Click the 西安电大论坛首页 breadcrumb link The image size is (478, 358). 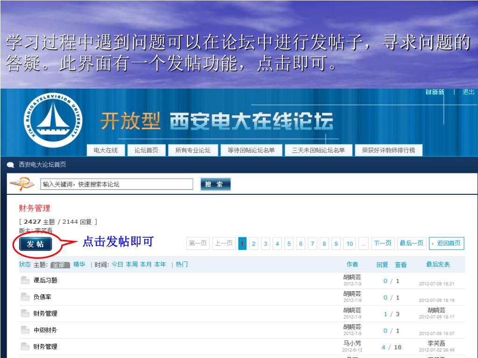(x=42, y=165)
